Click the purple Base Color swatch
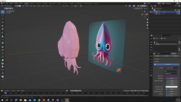This screenshot has width=181, height=102. click(x=172, y=76)
